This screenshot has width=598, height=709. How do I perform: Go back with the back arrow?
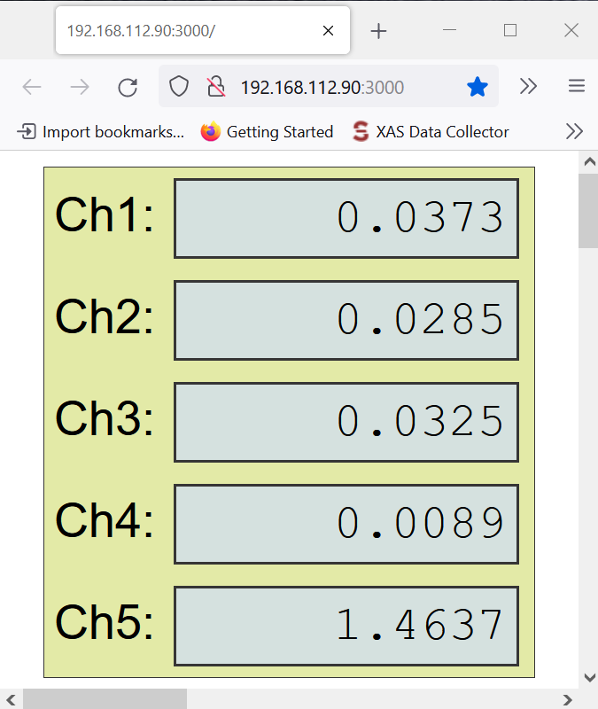[32, 87]
